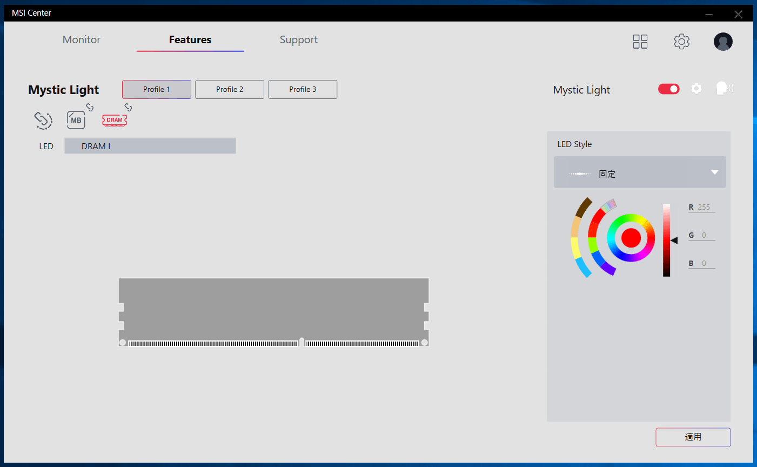The image size is (757, 467).
Task: Click the voice control head icon
Action: coord(725,89)
